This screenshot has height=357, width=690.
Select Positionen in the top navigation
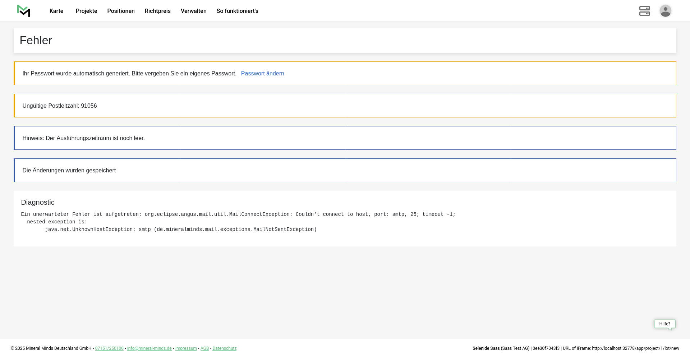121,11
